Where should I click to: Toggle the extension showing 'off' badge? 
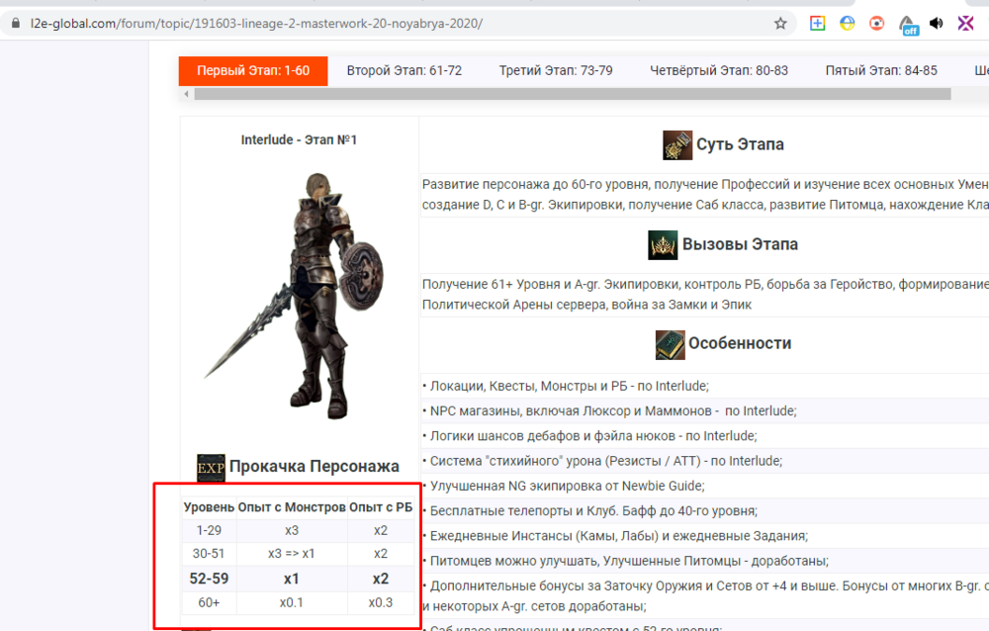908,24
